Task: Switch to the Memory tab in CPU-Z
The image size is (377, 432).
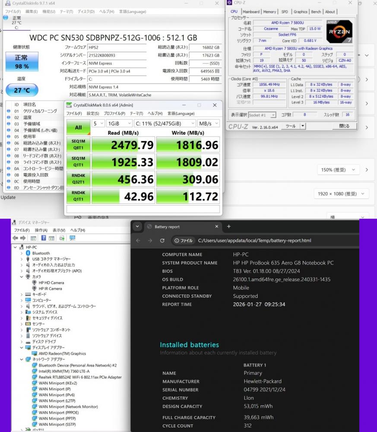Action: (x=269, y=12)
